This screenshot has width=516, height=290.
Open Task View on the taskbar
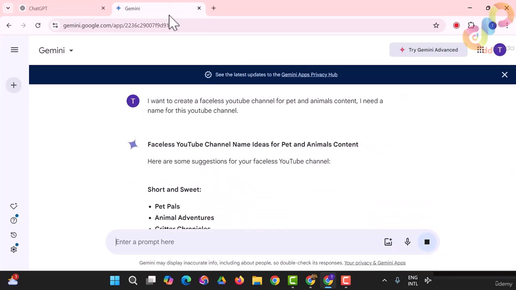point(151,280)
